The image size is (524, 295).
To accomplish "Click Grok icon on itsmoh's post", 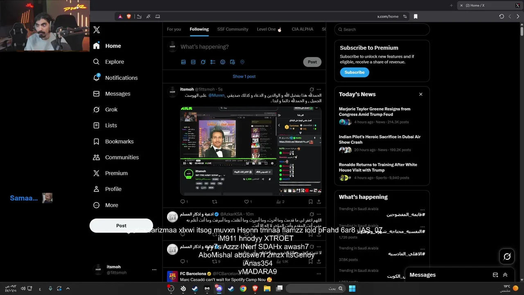I will click(x=312, y=89).
